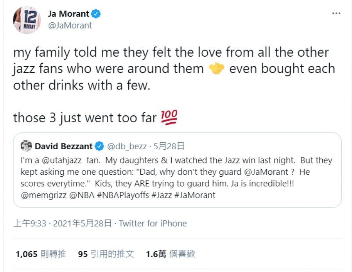This screenshot has width=352, height=272.
Task: Open the Ja Morant display name link
Action: click(68, 14)
